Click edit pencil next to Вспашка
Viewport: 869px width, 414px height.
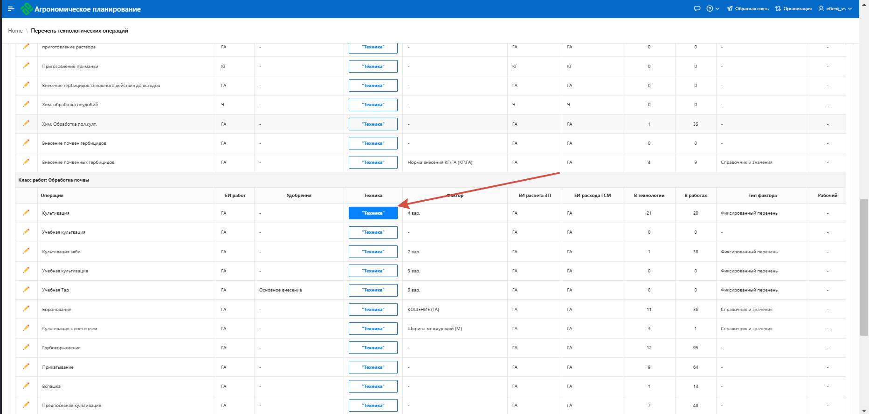coord(26,386)
